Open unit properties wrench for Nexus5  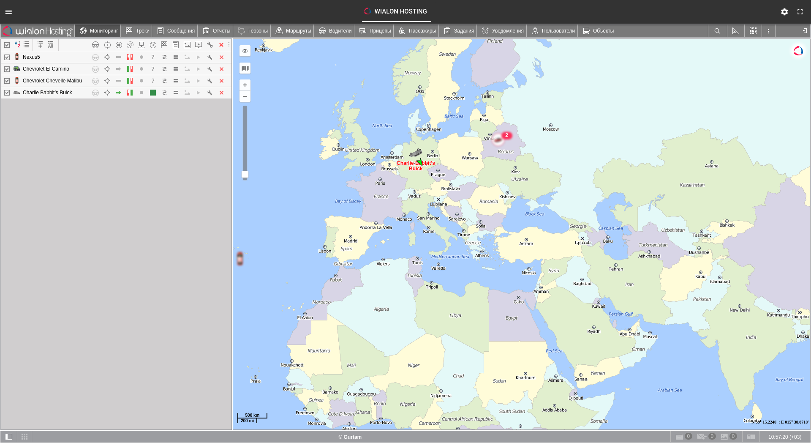coord(210,57)
